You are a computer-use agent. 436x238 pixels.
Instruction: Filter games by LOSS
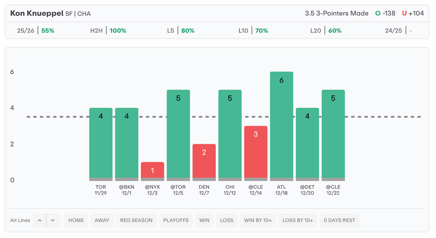pos(227,220)
